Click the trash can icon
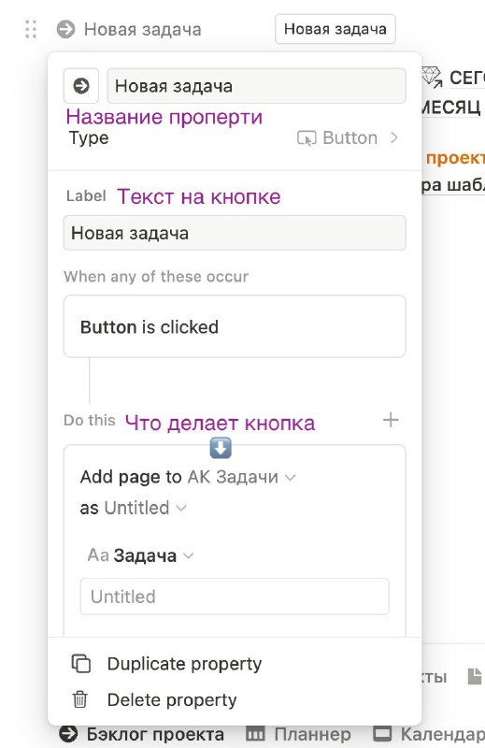 pyautogui.click(x=80, y=699)
